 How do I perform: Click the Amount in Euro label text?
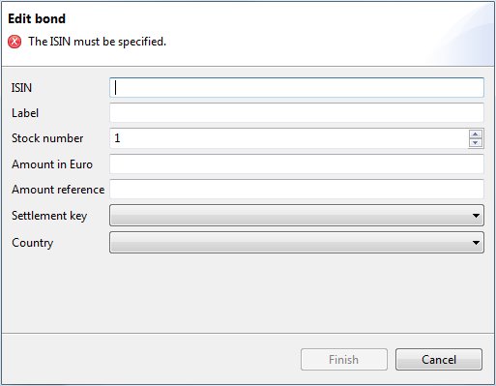(x=52, y=164)
